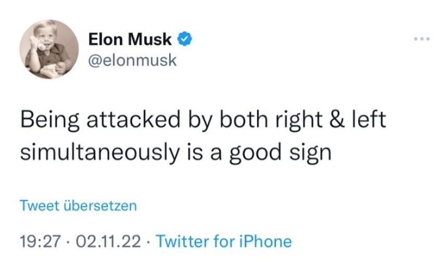Open the three-dot more options menu
The width and height of the screenshot is (443, 276).
click(422, 40)
